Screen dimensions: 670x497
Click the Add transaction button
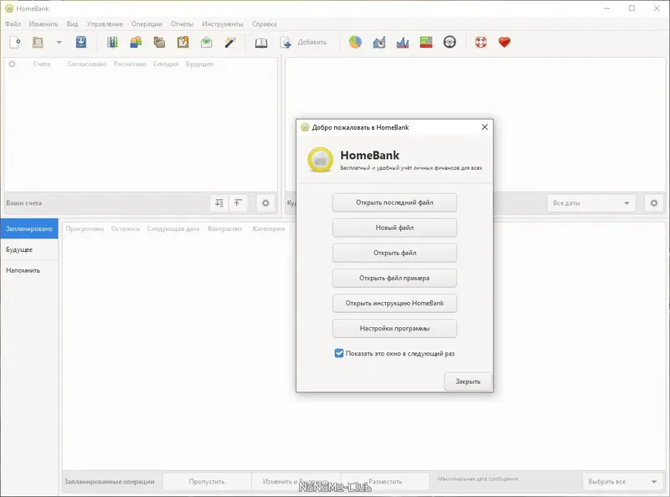coord(304,42)
